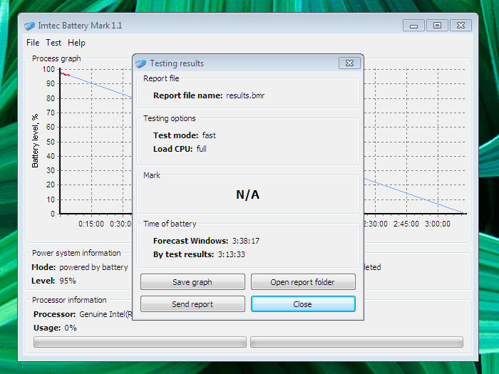Click the N/A mark value
Screen dimensions: 499x374
pyautogui.click(x=247, y=194)
